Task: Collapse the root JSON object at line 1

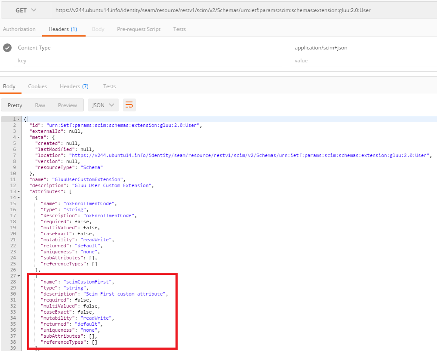Action: point(19,119)
